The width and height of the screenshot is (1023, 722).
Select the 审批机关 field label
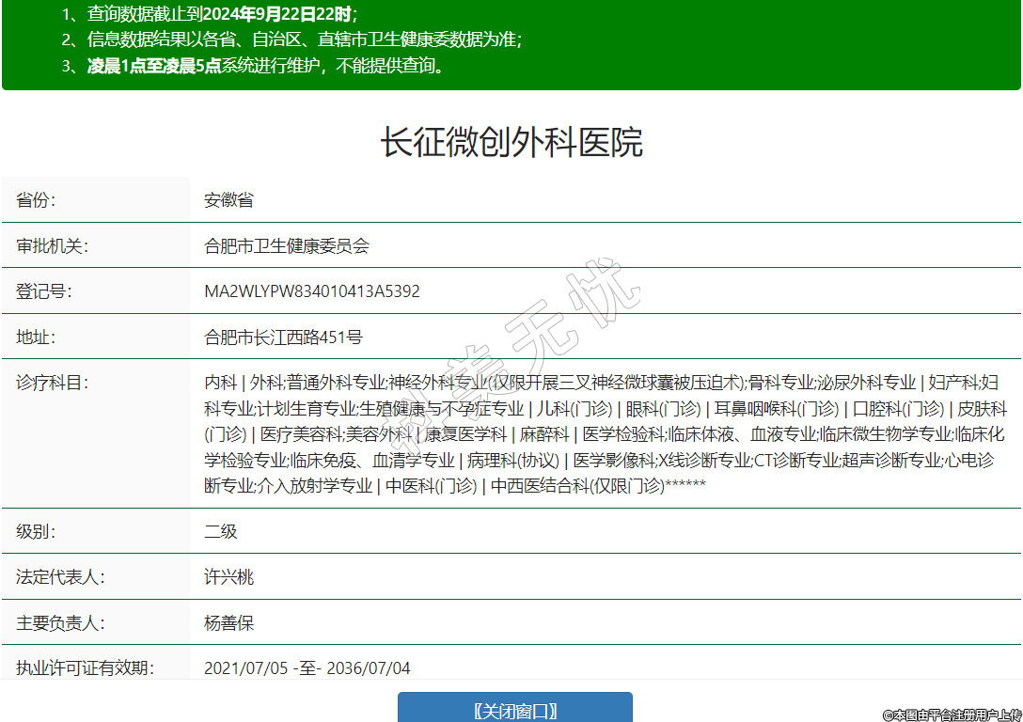coord(52,246)
